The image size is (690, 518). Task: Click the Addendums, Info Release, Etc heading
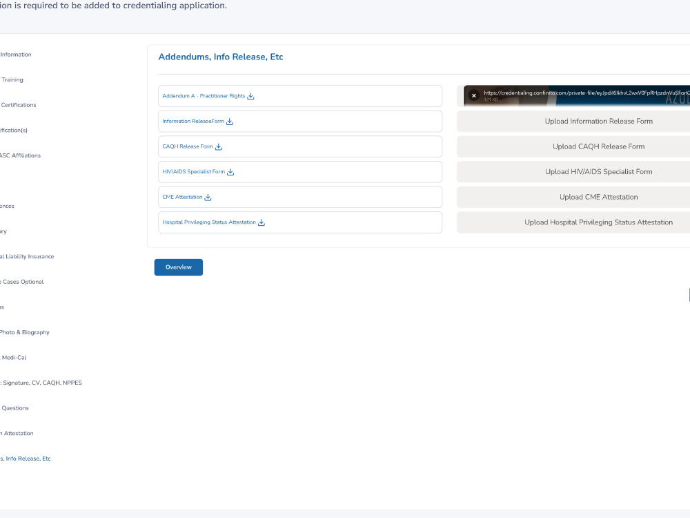[x=221, y=57]
